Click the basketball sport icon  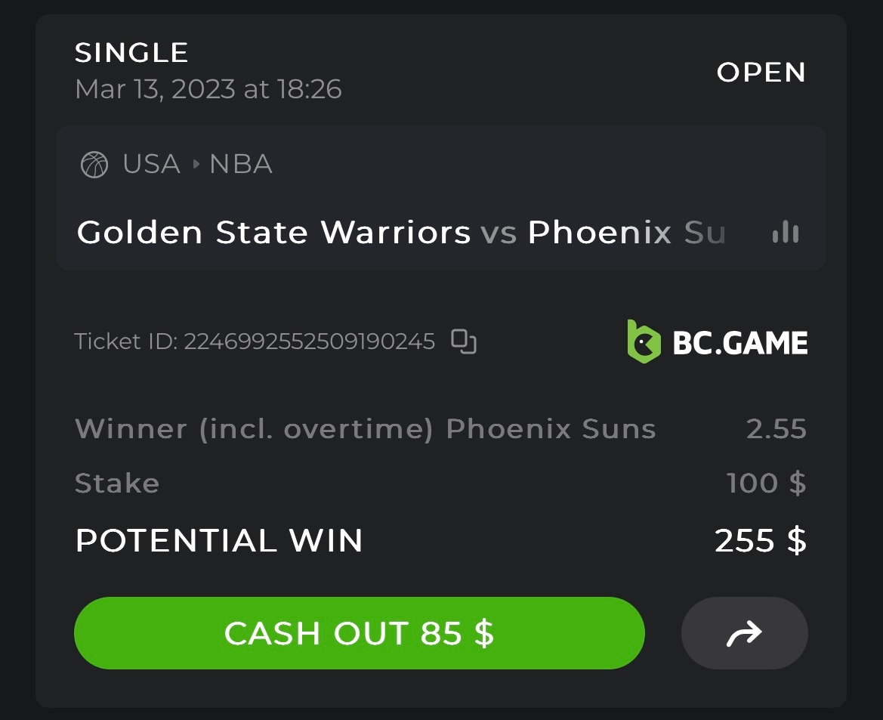click(94, 164)
